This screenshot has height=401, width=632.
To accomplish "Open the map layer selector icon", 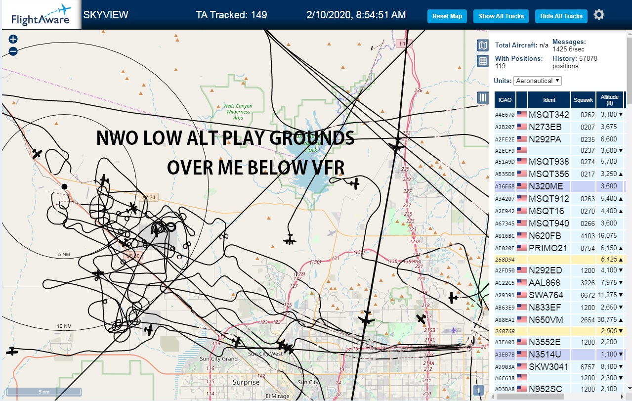I will click(483, 45).
